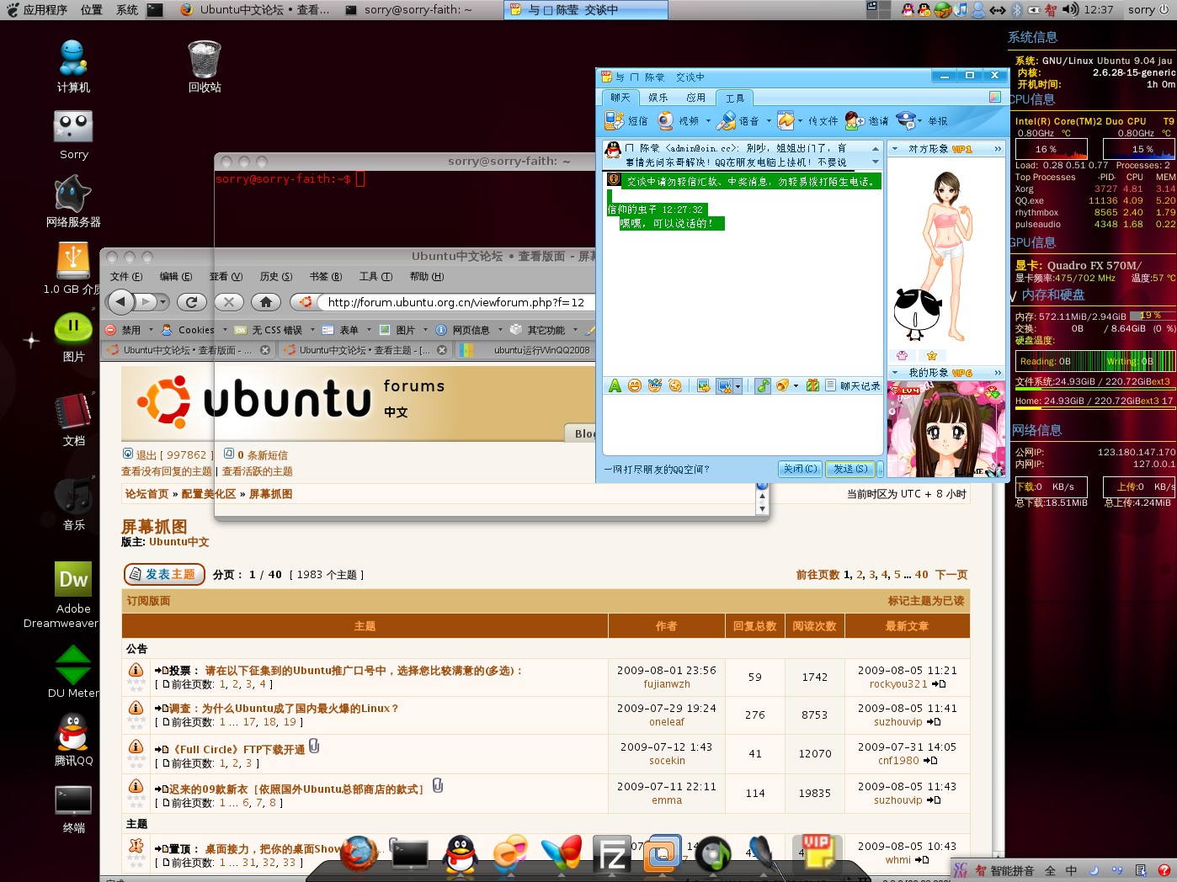The image size is (1177, 882).
Task: Open 标记主题为已读 link
Action: [926, 601]
